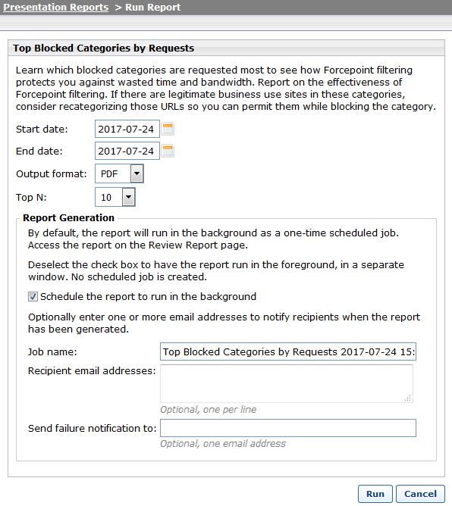Uncheck Schedule the report to run in background
Screen dimensions: 452x506
tap(33, 297)
